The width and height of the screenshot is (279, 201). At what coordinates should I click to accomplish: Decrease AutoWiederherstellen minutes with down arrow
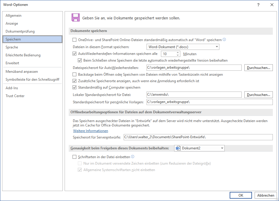tap(178, 55)
